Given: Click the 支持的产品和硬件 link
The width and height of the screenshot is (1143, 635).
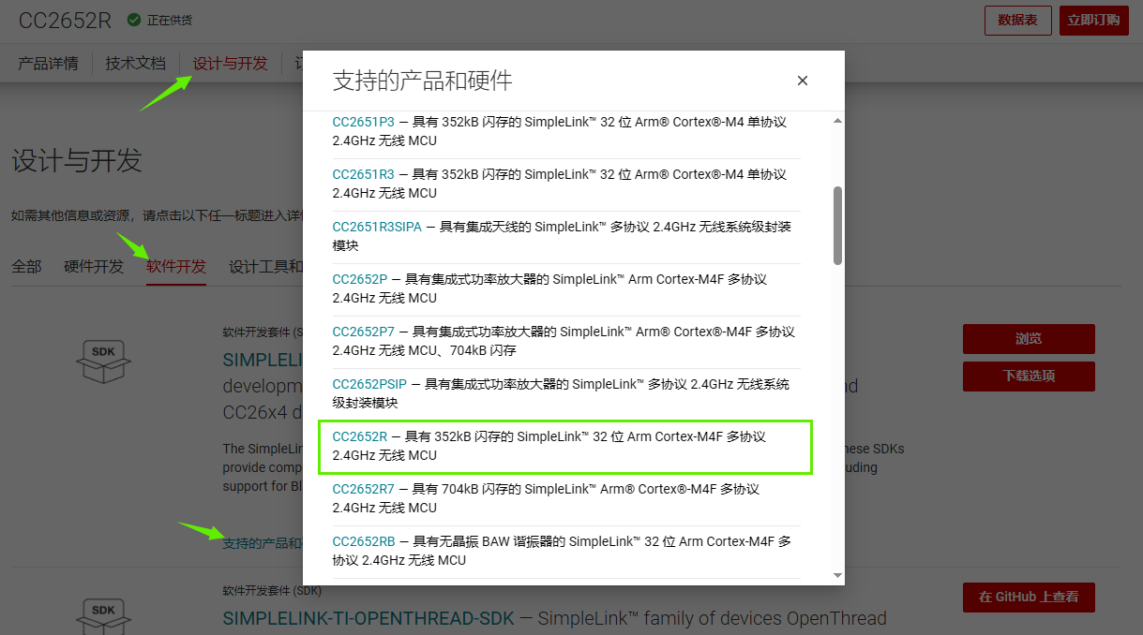Looking at the screenshot, I should (262, 543).
